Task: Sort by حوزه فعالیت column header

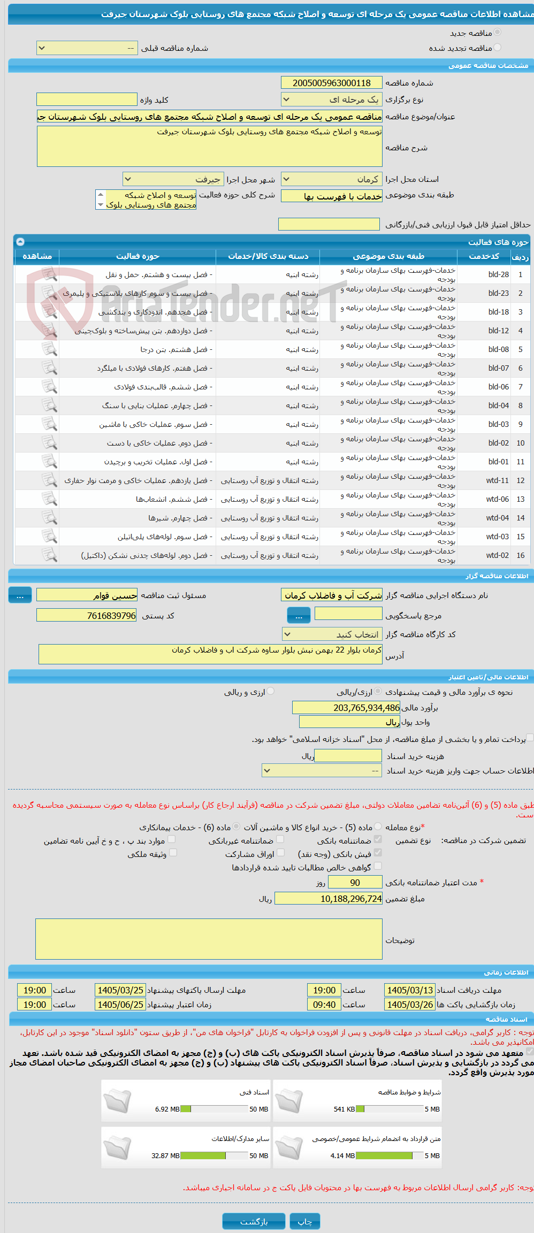Action: (x=138, y=256)
